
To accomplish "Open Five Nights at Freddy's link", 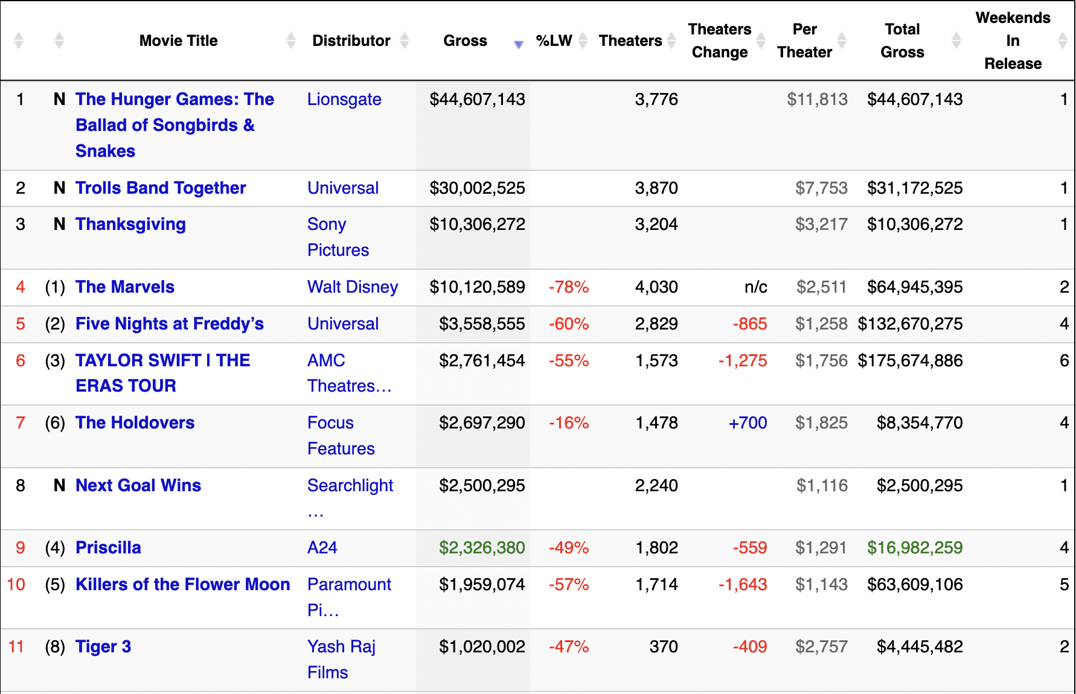I will click(x=170, y=324).
